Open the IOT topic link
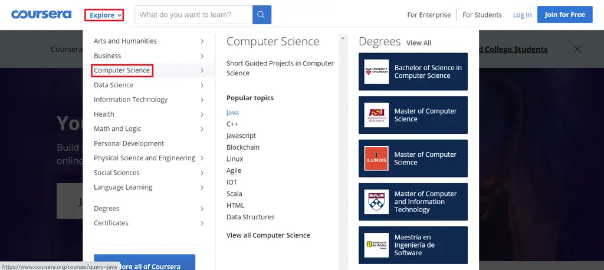Viewport: 604px width, 270px height. [x=232, y=182]
